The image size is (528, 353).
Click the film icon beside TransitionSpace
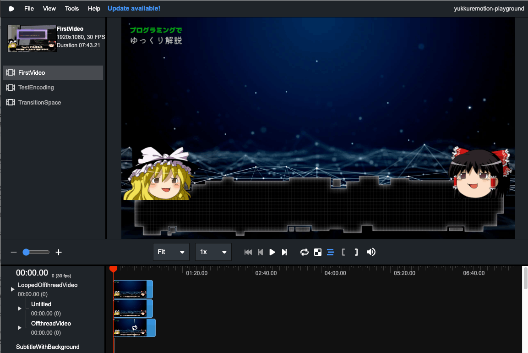tap(11, 102)
